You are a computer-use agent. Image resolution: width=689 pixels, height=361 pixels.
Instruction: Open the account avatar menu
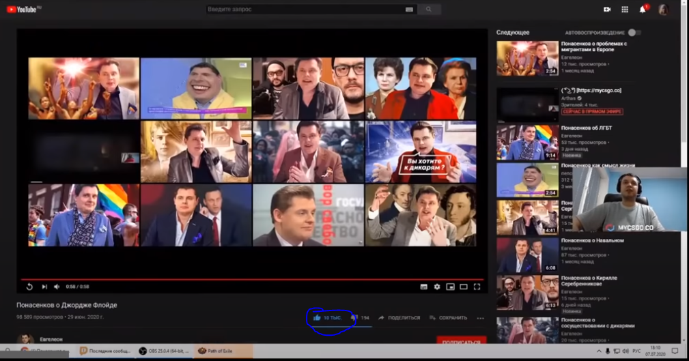coord(663,10)
